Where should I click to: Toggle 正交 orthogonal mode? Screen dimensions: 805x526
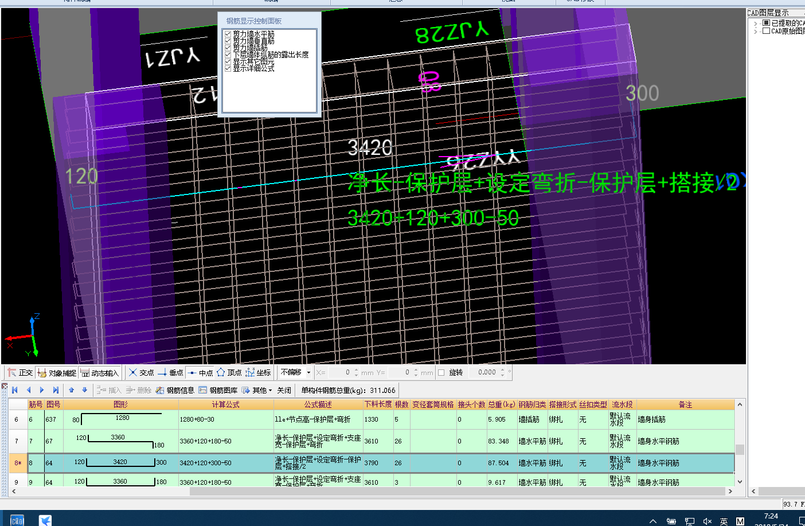(x=20, y=373)
